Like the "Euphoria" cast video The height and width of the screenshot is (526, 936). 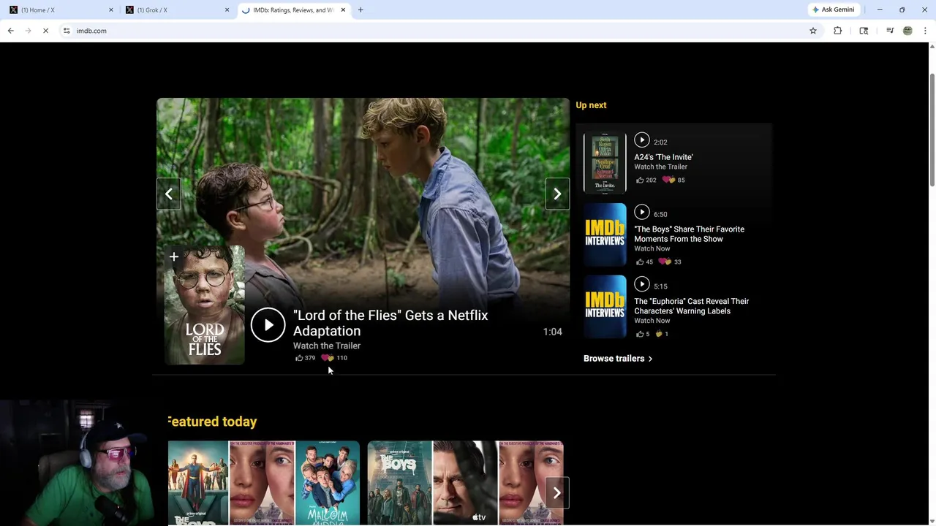coord(642,334)
